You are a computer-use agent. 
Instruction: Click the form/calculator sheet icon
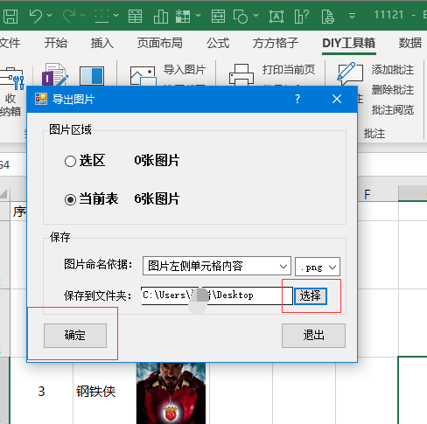[136, 16]
